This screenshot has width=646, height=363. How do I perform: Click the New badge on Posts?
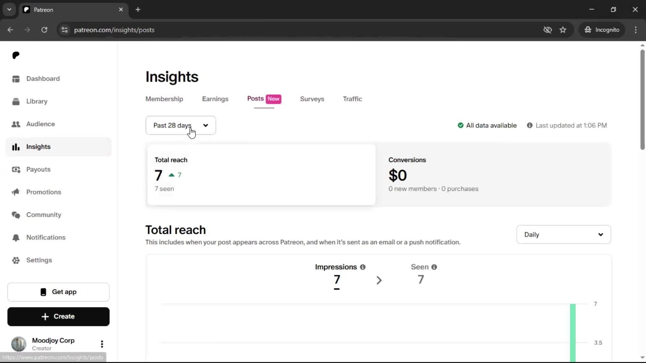click(x=274, y=99)
